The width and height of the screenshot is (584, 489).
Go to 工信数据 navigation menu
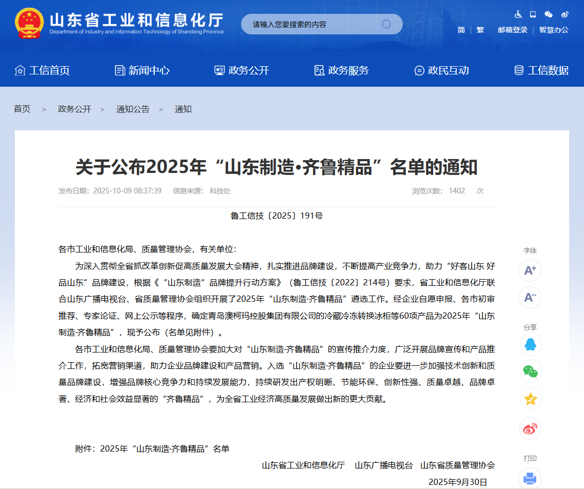[x=541, y=70]
